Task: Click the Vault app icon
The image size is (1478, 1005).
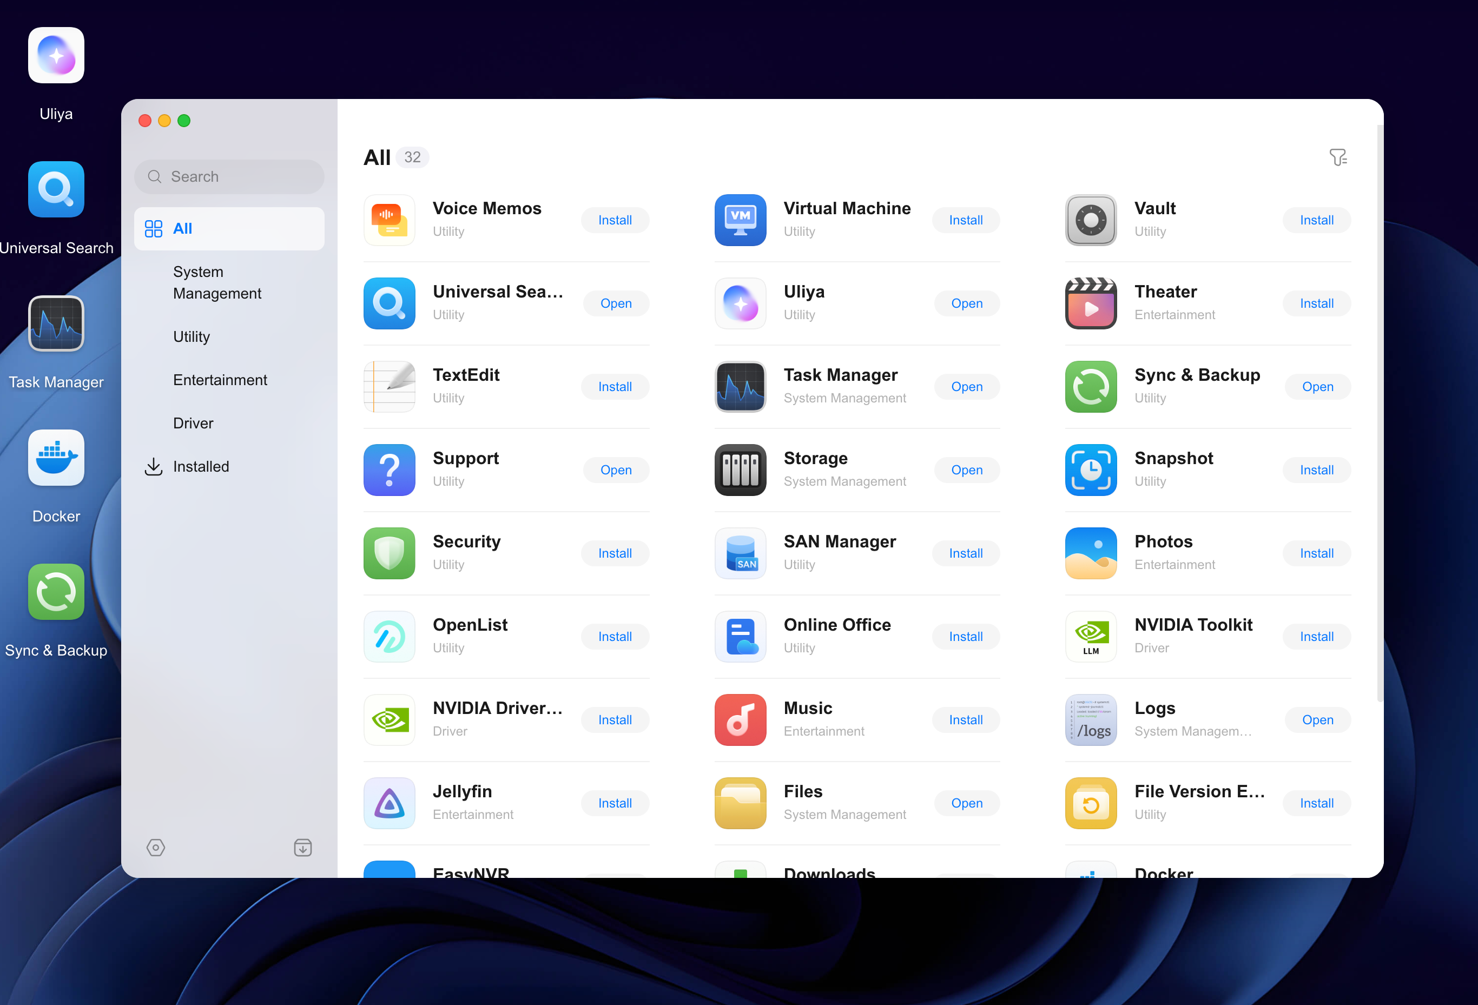Action: click(1091, 220)
